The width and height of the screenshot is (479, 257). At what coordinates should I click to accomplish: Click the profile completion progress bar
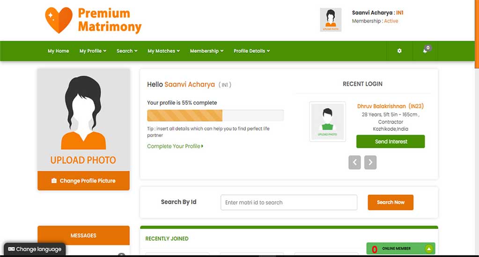coord(215,115)
